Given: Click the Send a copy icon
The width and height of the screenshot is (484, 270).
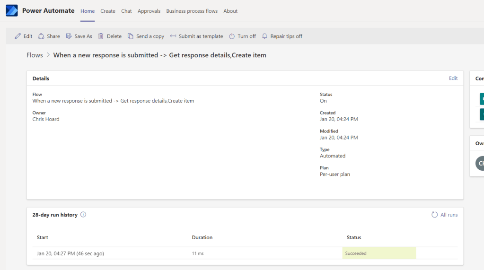Looking at the screenshot, I should click(131, 36).
